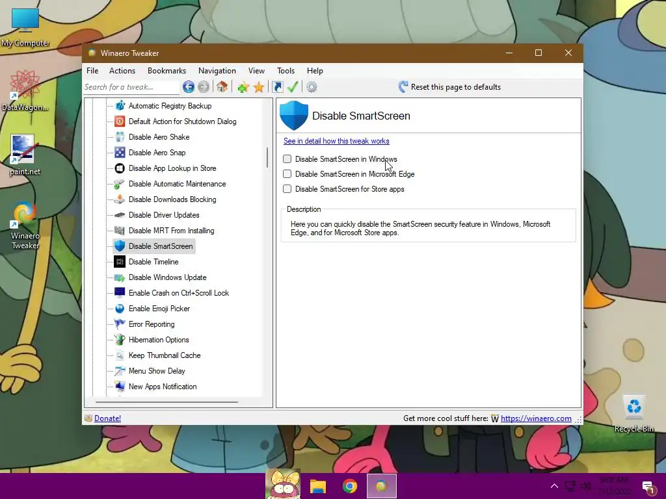This screenshot has width=666, height=499.
Task: Click the search for a tweak field
Action: (x=131, y=87)
